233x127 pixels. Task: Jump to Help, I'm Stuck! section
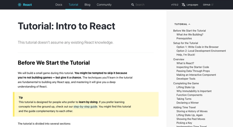[x=186, y=55]
